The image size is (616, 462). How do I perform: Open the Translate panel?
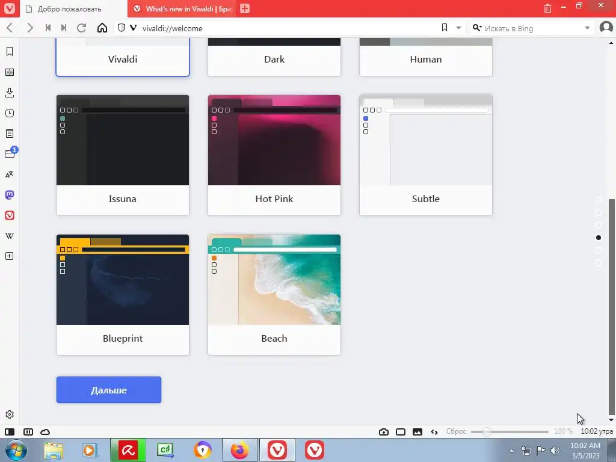[10, 174]
